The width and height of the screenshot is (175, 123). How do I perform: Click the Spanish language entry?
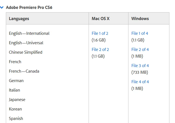click(x=16, y=119)
